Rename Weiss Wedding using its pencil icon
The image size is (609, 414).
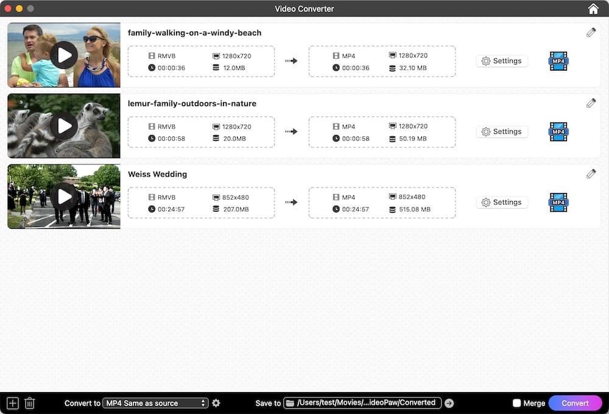pos(591,174)
